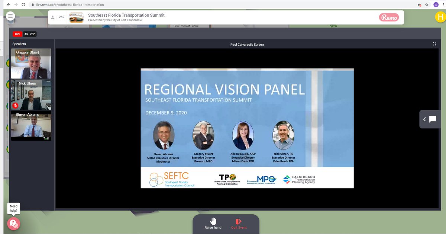
Task: Select the browser address bar URL
Action: 70,5
